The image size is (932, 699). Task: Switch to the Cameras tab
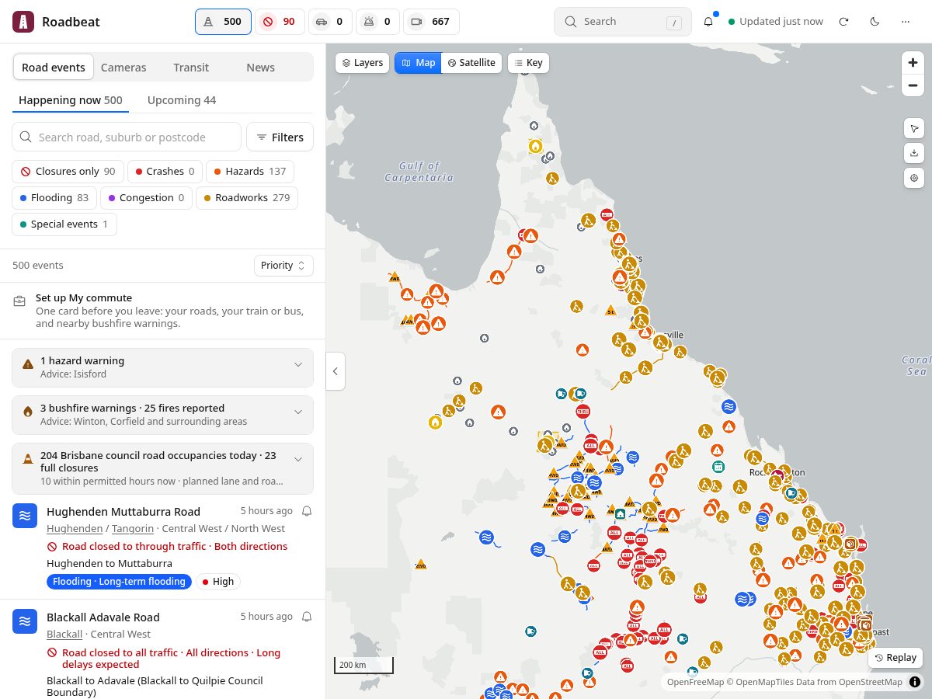(123, 68)
